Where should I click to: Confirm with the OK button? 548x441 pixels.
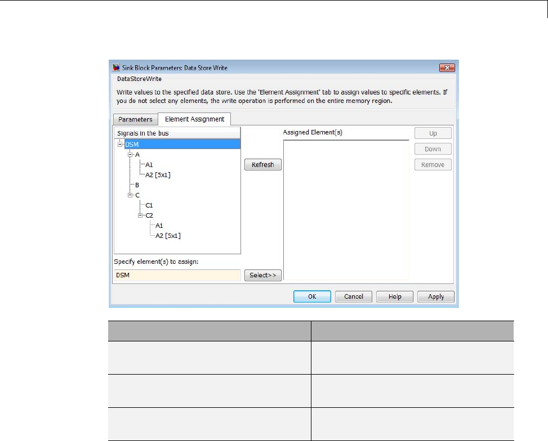tap(312, 296)
